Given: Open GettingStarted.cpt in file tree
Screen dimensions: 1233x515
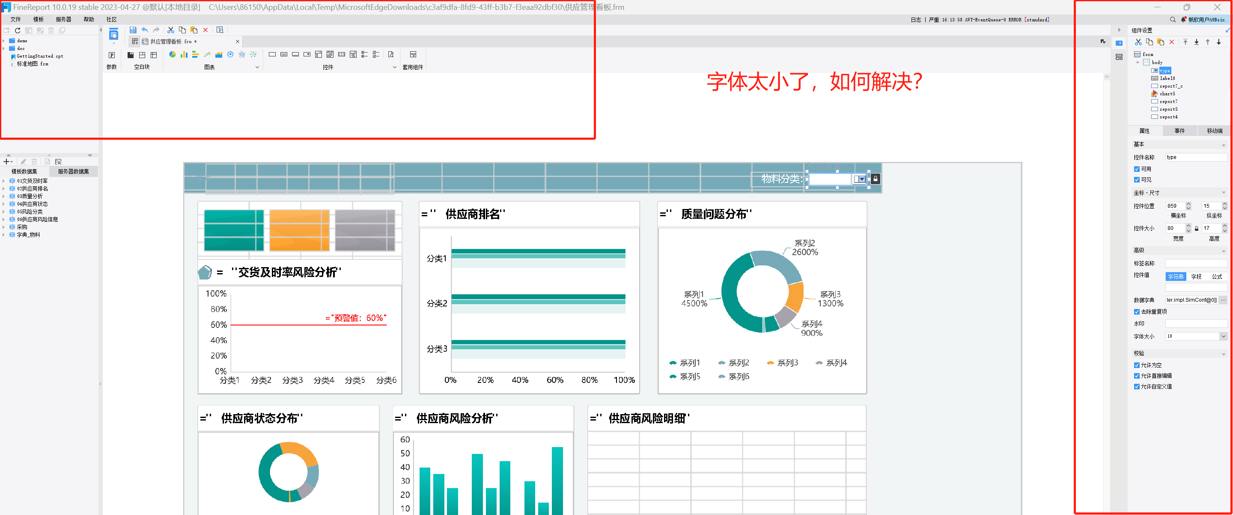Looking at the screenshot, I should [x=40, y=56].
